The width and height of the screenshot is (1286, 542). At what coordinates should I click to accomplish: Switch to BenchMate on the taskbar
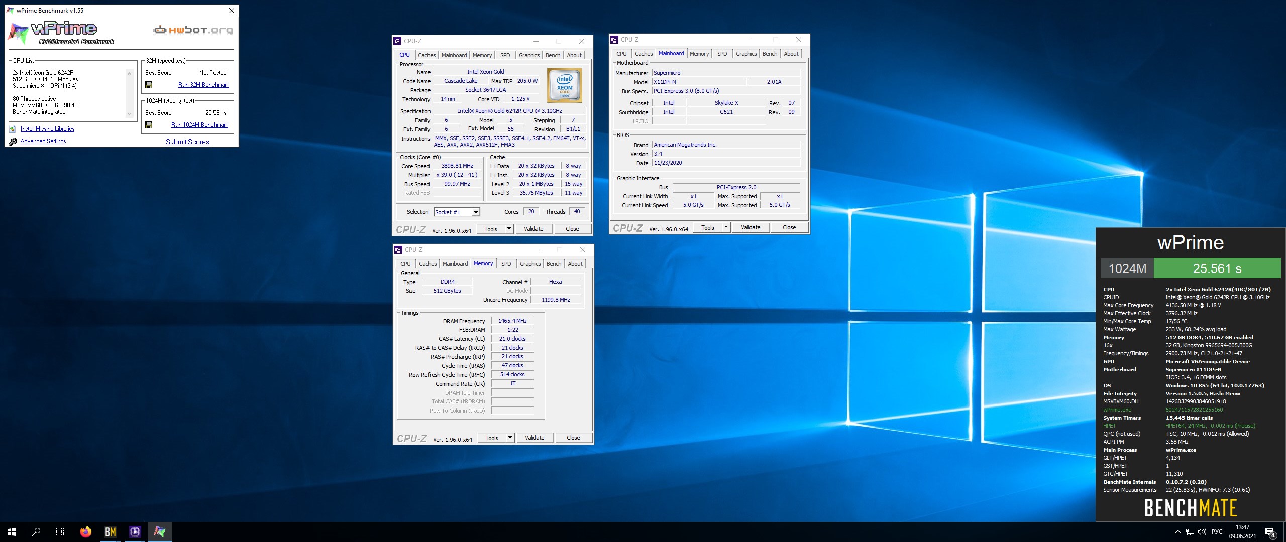[111, 532]
